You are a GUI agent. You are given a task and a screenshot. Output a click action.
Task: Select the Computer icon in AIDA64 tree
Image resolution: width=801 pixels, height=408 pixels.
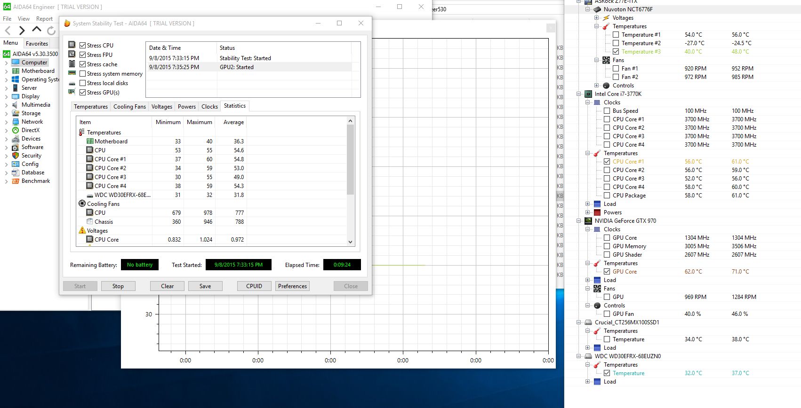click(16, 63)
